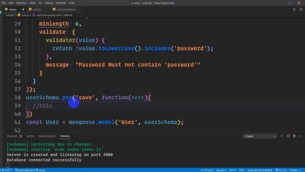Click the string "Password Must not contain 'password'"
This screenshot has height=172, width=305.
pyautogui.click(x=138, y=65)
